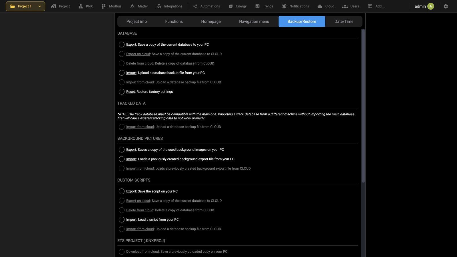
Task: Click the Project house icon in top nav
Action: pyautogui.click(x=53, y=6)
